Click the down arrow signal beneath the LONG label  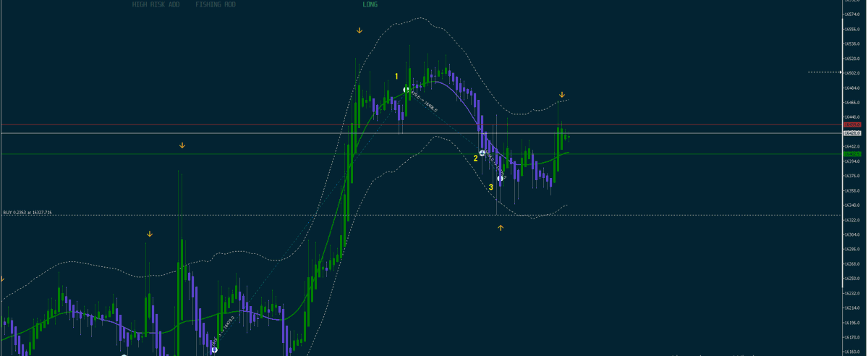[359, 30]
